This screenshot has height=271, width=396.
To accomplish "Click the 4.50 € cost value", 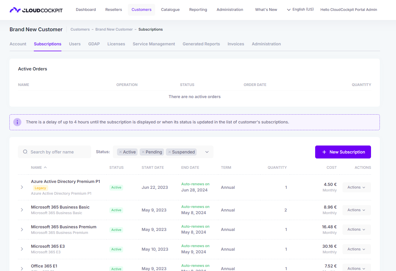I will tap(330, 184).
